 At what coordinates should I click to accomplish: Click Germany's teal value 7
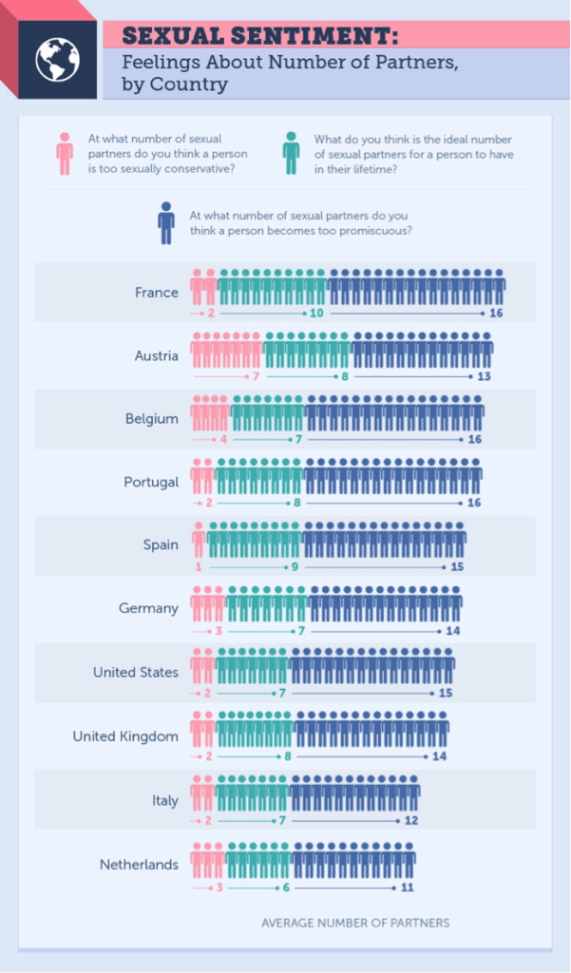point(301,631)
